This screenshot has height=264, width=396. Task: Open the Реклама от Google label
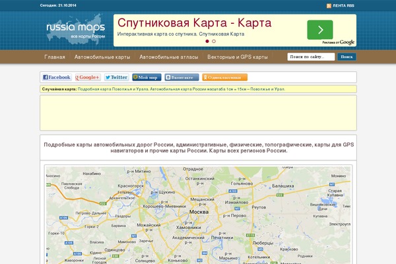pyautogui.click(x=338, y=42)
